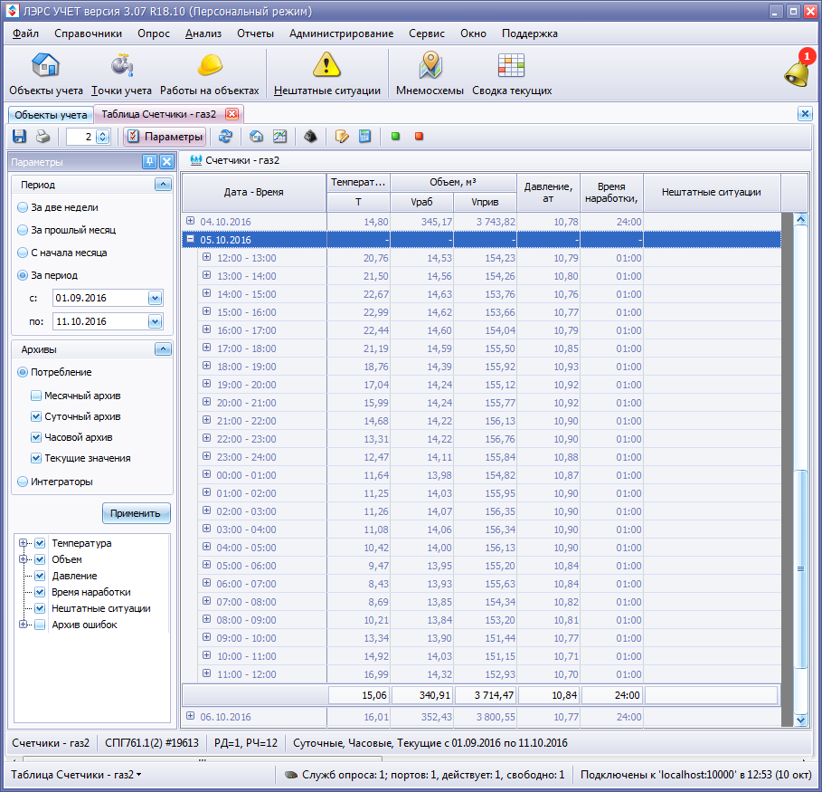
Task: Click the red square toolbar icon
Action: [419, 137]
